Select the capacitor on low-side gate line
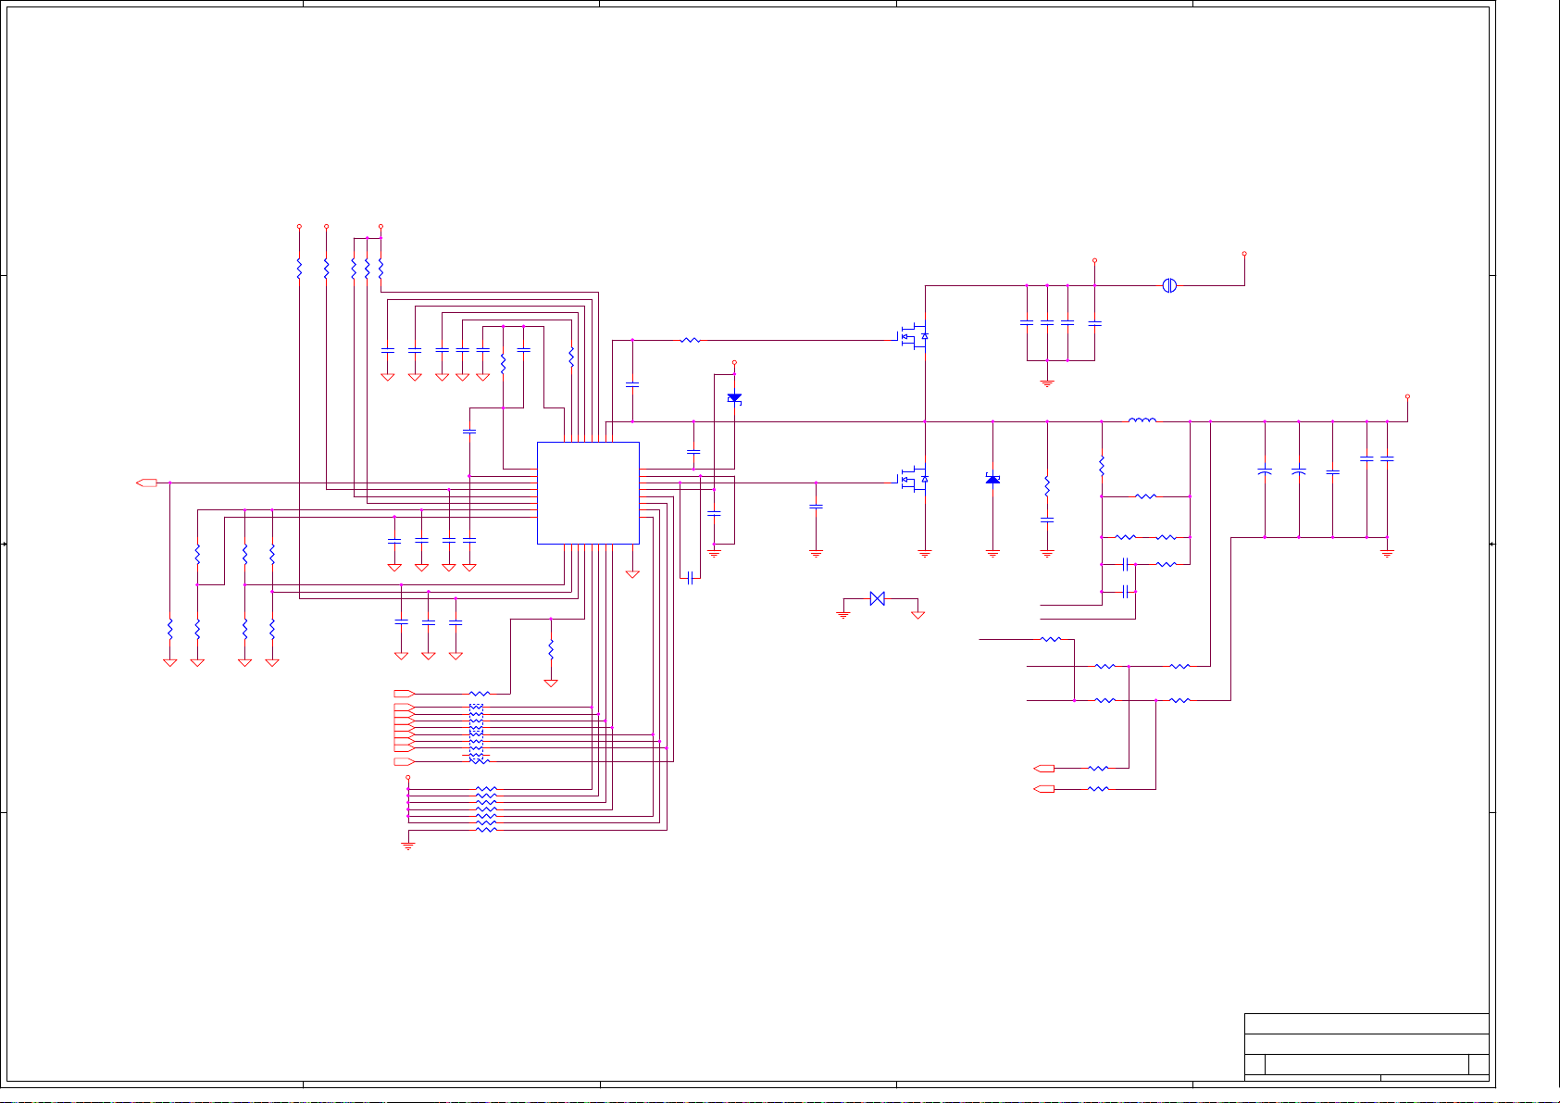The height and width of the screenshot is (1103, 1560). (x=816, y=507)
